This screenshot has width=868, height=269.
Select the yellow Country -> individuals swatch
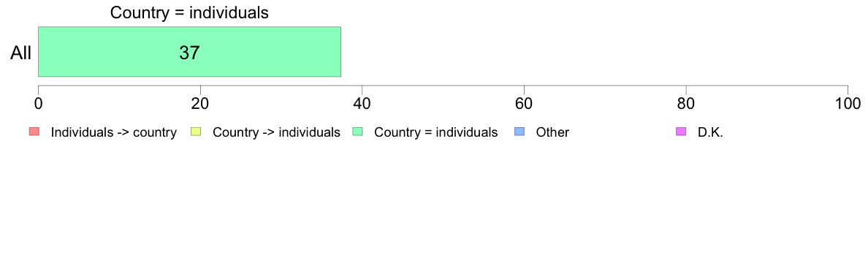(195, 132)
